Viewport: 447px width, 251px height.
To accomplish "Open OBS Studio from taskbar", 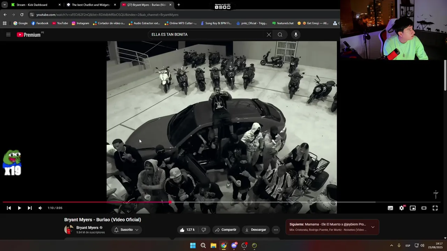I will [244, 245].
